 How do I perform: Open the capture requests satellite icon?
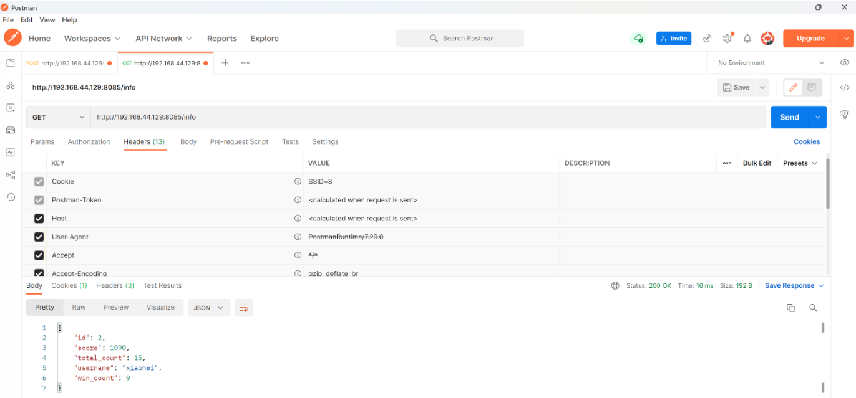(707, 39)
